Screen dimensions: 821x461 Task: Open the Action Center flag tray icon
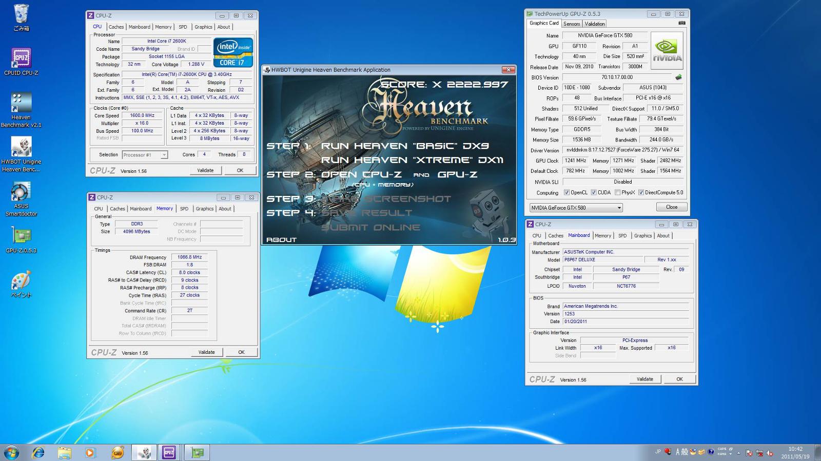point(749,453)
